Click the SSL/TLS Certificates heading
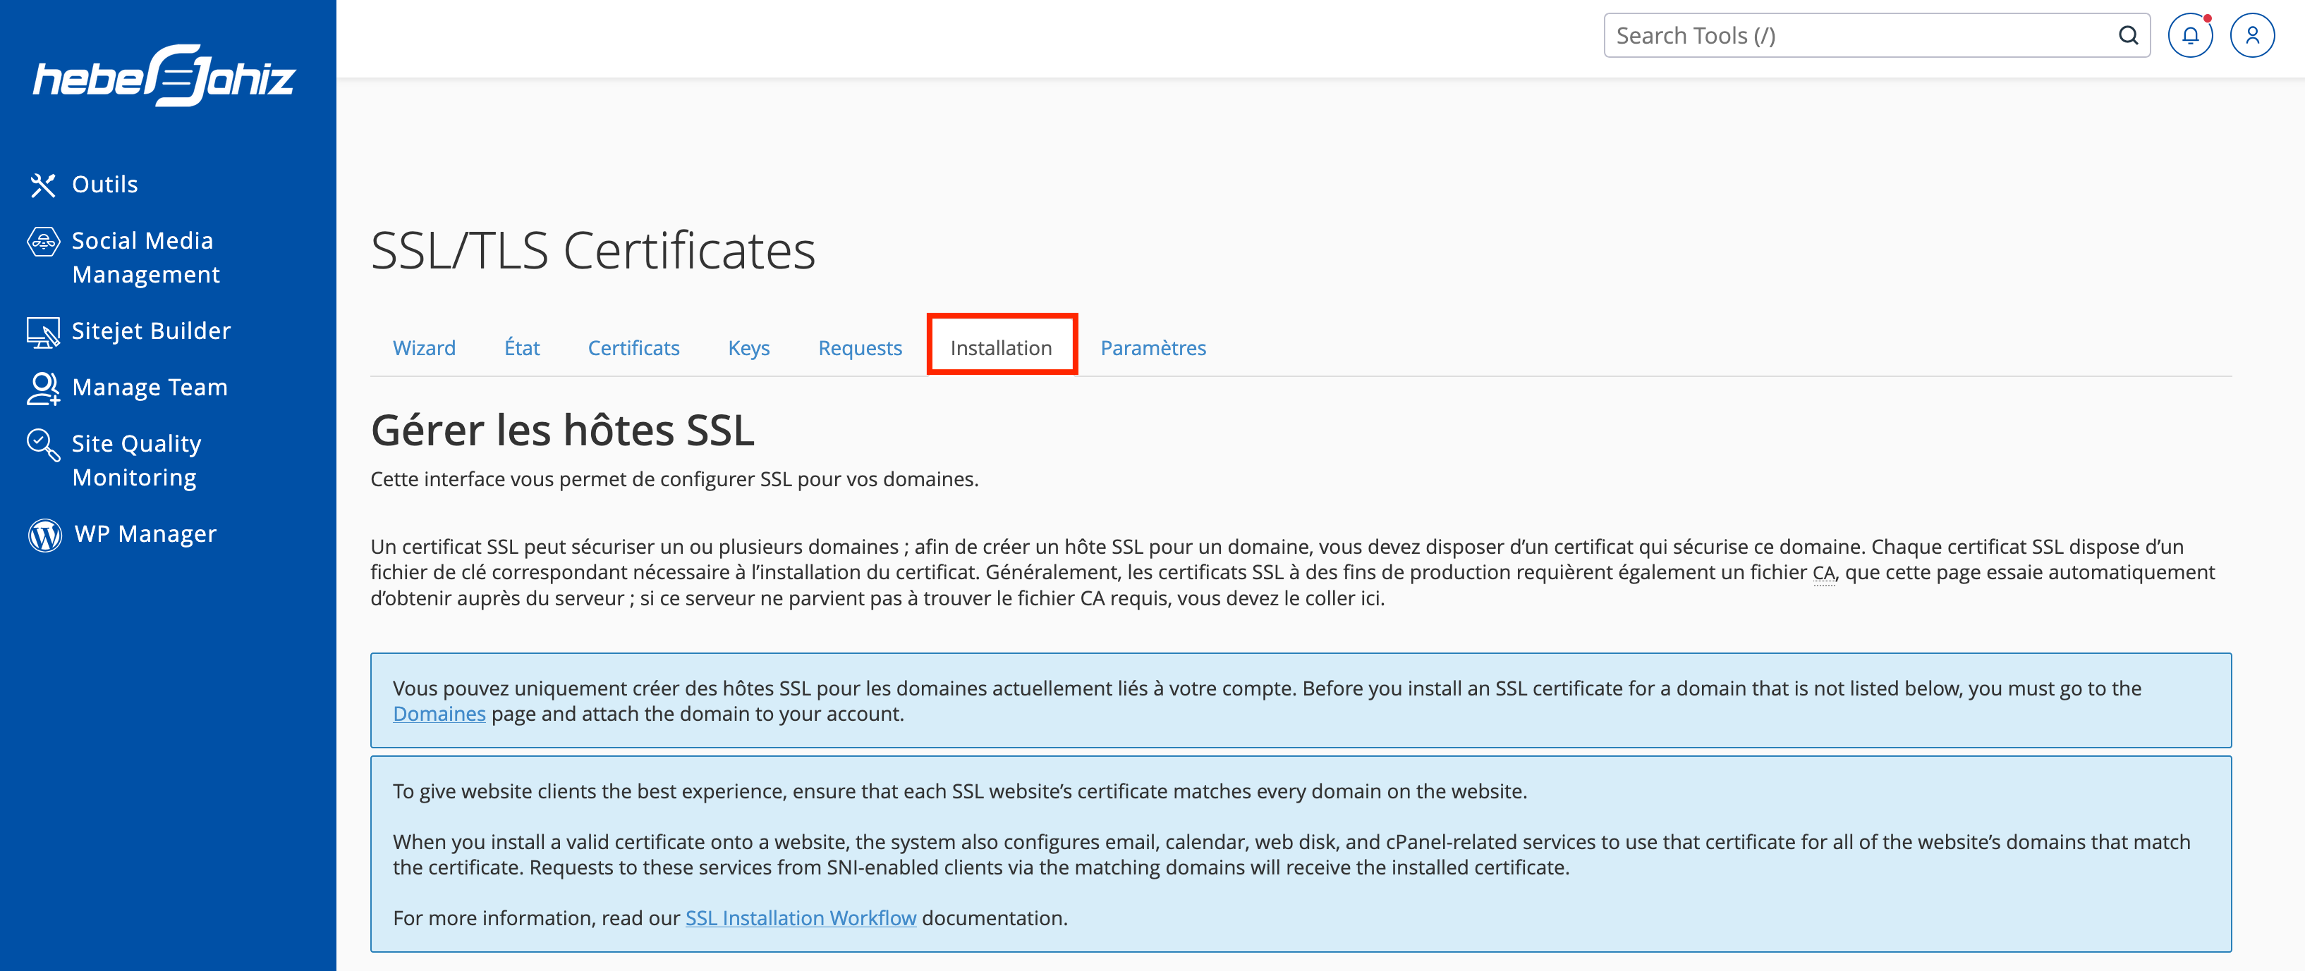 593,250
